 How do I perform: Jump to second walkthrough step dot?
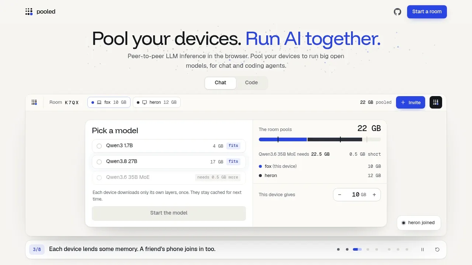point(347,250)
